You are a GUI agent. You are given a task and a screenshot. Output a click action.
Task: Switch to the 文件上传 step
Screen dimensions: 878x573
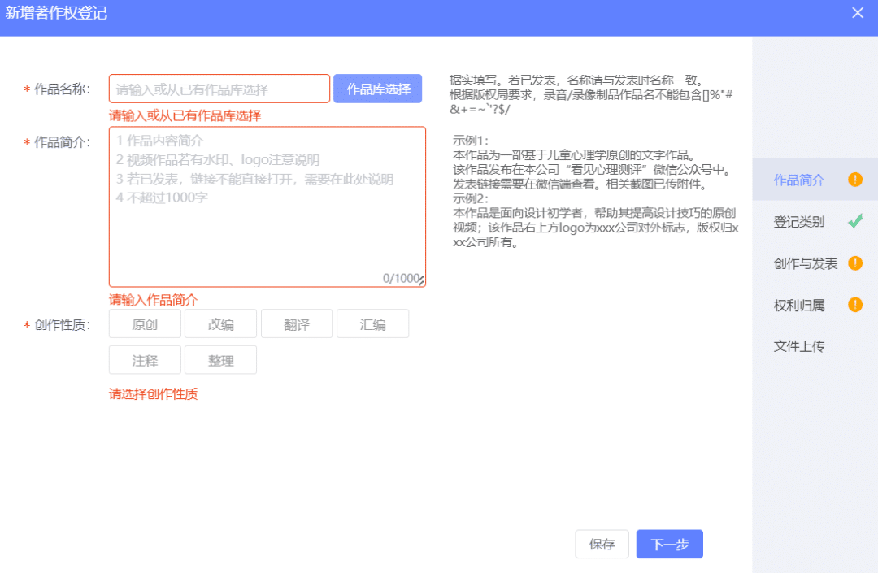click(x=798, y=346)
